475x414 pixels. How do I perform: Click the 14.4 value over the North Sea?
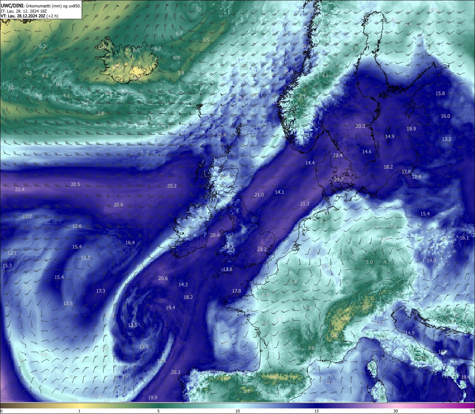310,163
